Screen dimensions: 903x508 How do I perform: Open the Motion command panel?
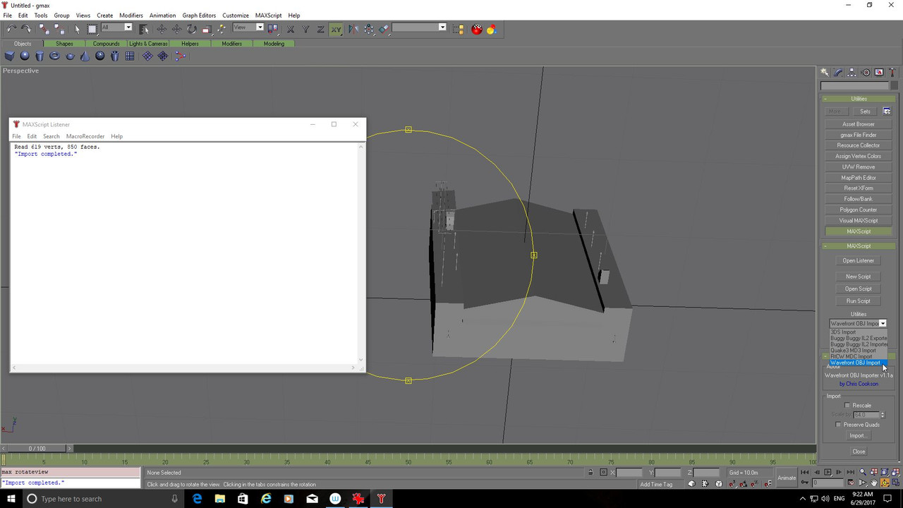(x=866, y=72)
